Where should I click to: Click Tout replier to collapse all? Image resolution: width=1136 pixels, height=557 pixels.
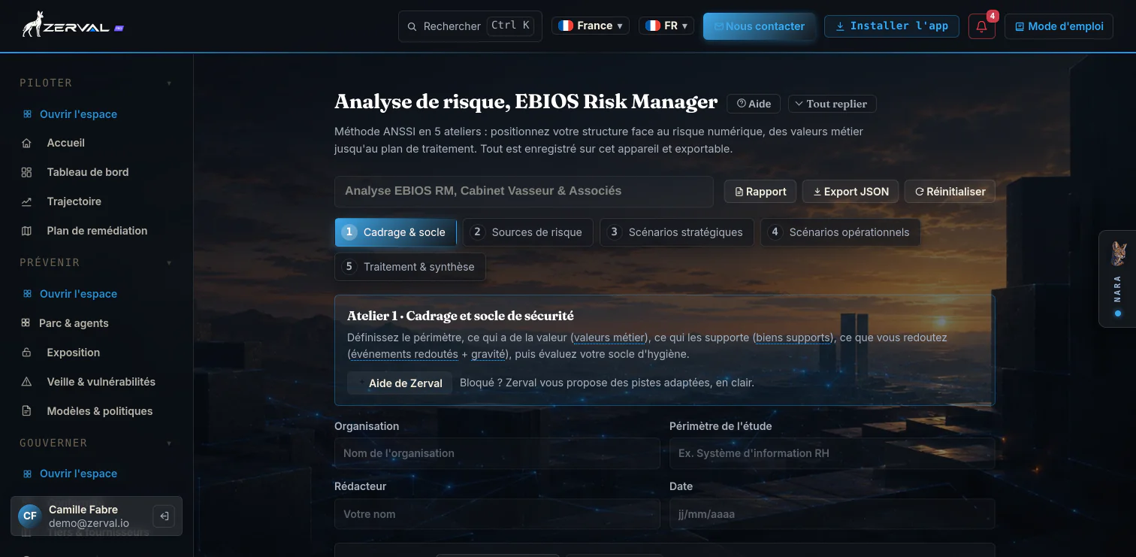point(832,104)
